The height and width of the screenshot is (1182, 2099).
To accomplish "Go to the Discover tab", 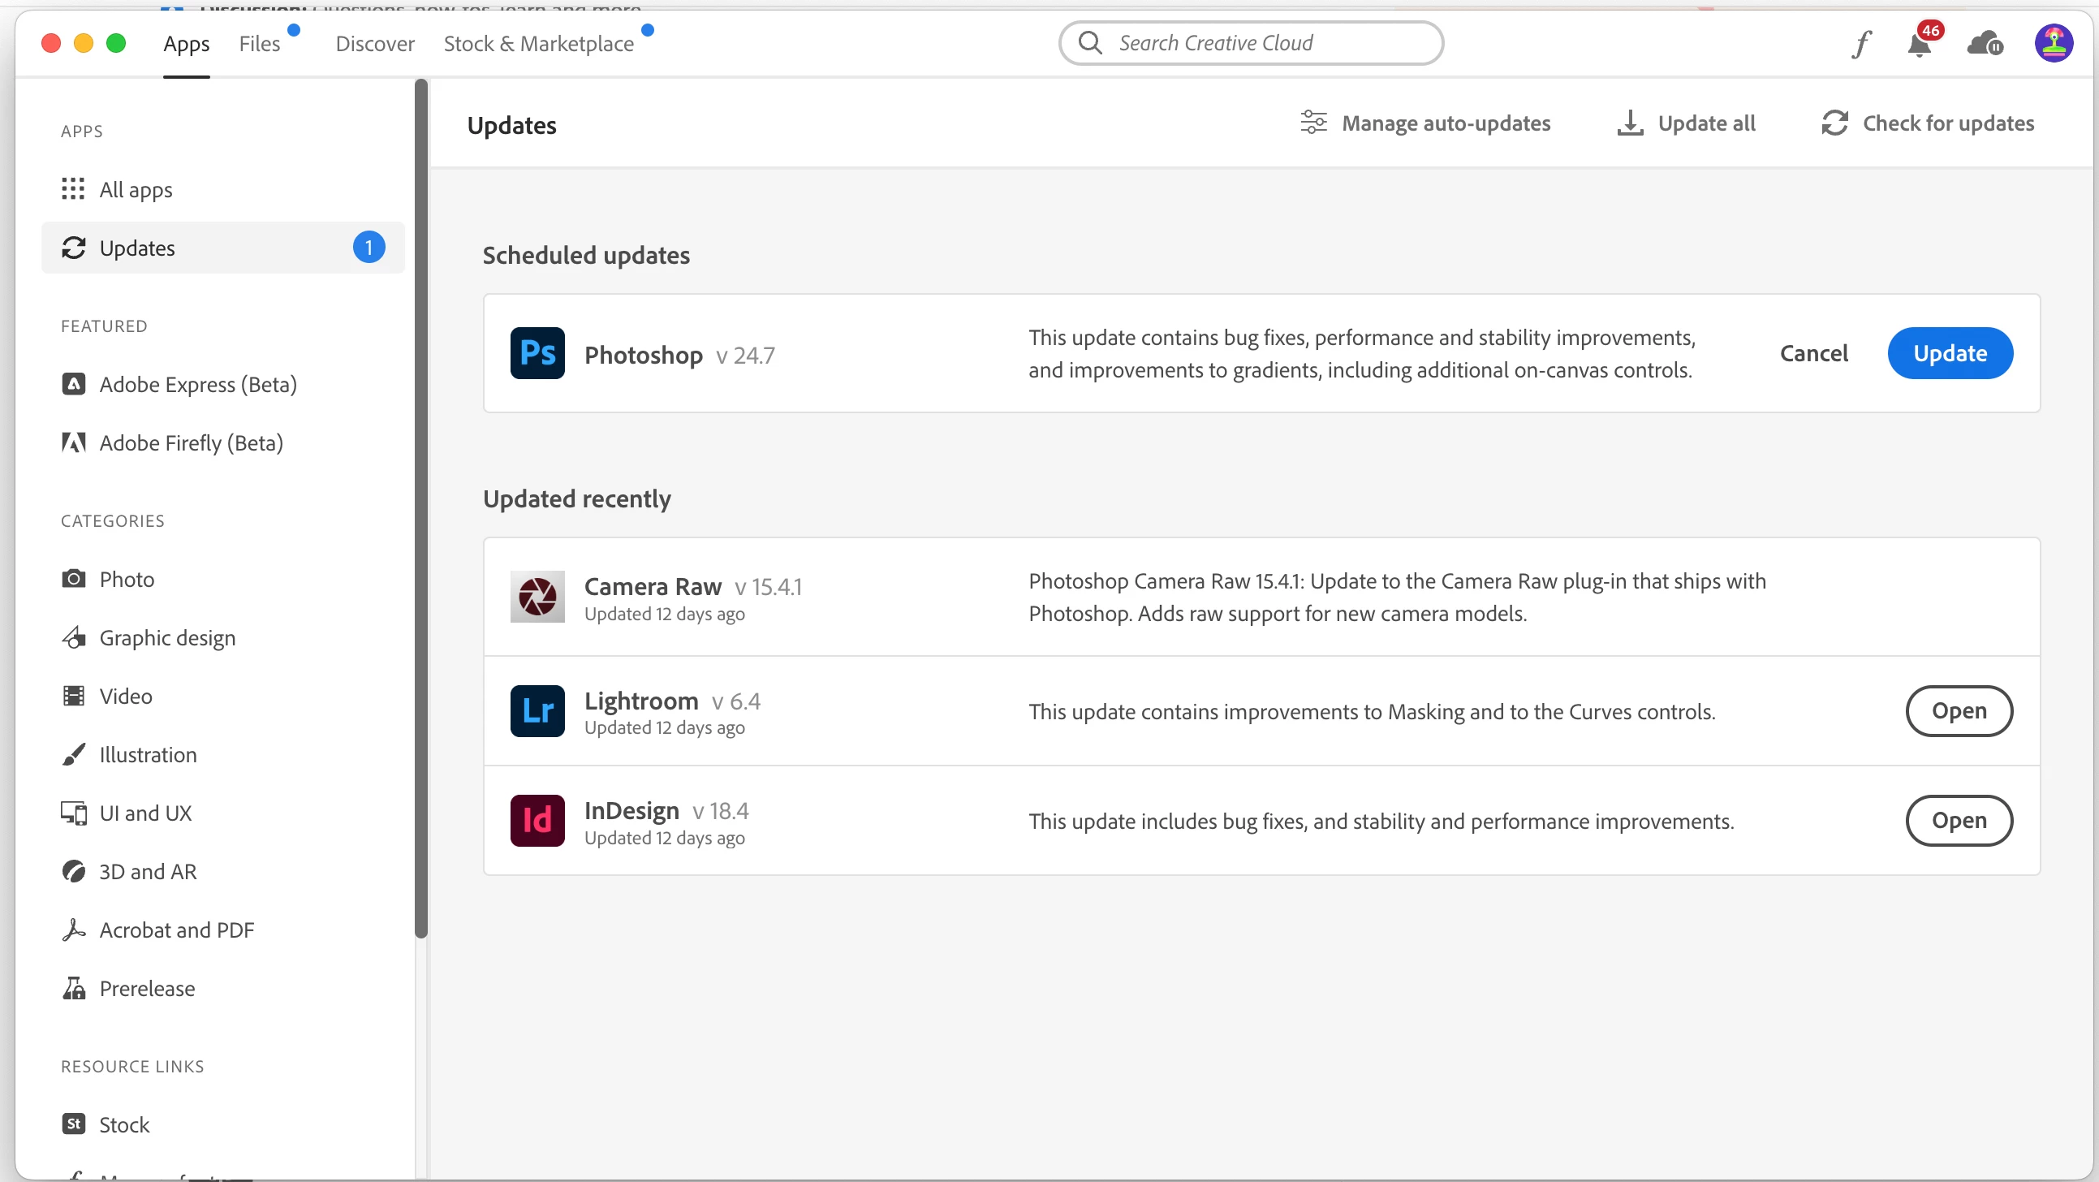I will [x=375, y=43].
